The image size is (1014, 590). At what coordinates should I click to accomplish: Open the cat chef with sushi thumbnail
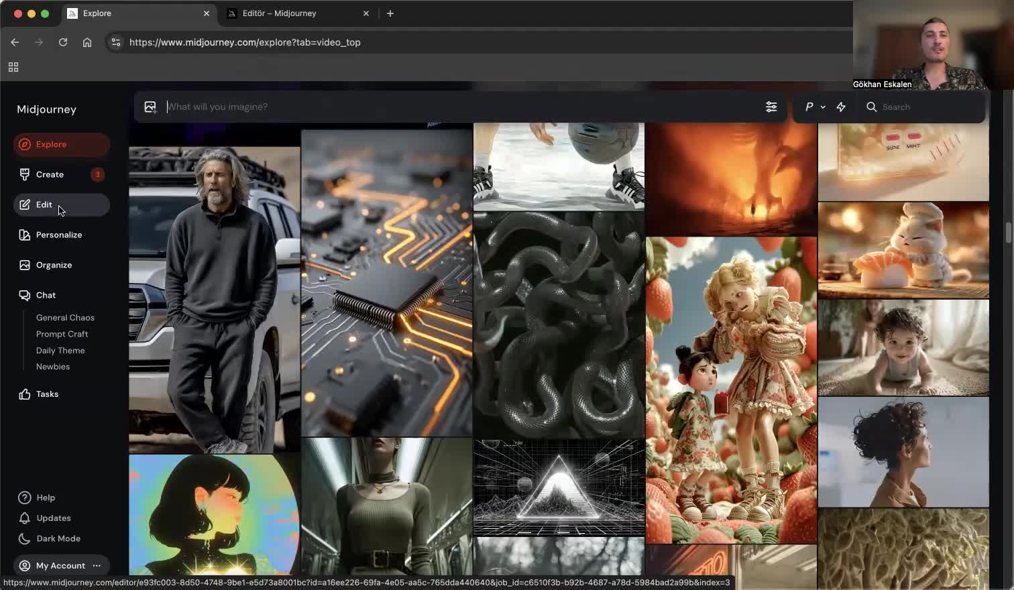pyautogui.click(x=903, y=250)
